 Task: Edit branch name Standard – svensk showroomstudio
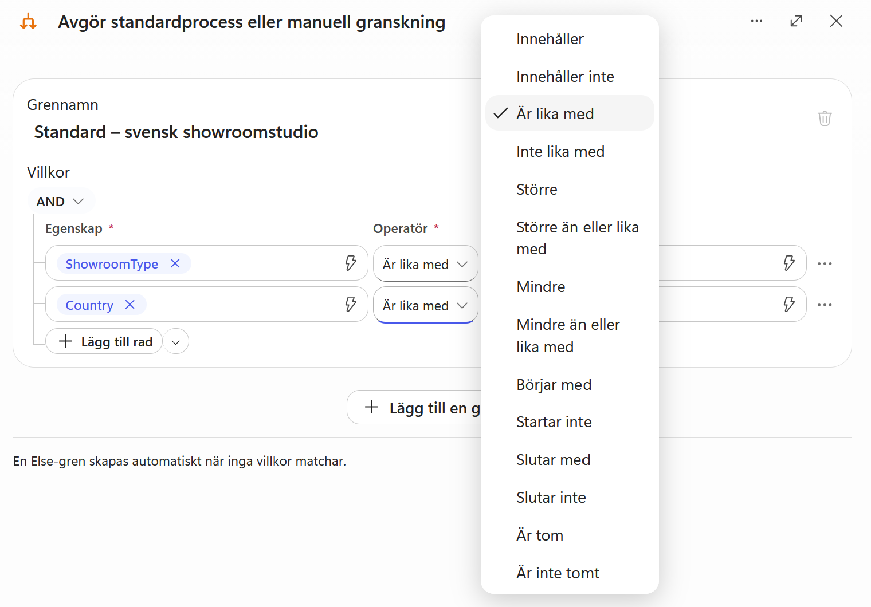[176, 132]
